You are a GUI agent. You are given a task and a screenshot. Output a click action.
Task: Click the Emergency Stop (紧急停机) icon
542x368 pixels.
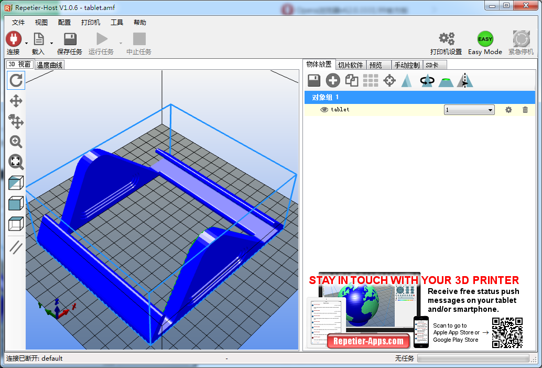point(521,39)
